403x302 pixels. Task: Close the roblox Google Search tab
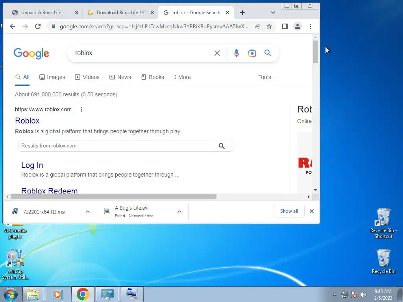(x=227, y=13)
